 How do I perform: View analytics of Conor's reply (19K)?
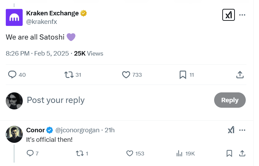pos(179,153)
